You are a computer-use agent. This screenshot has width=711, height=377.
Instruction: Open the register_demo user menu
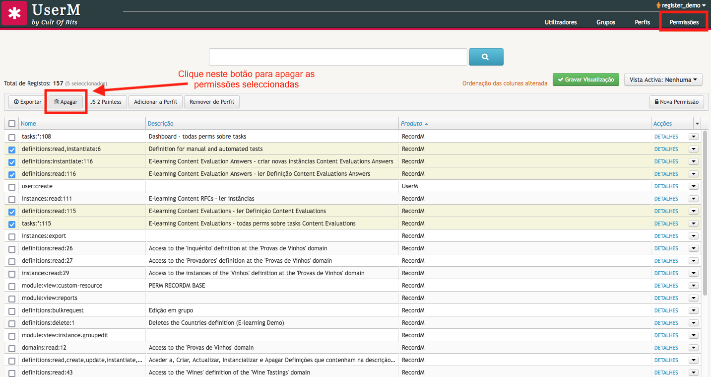point(681,5)
